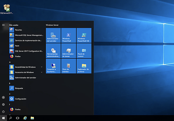Open the Administrador de tareas tile
This screenshot has width=174, height=121.
coord(69,51)
